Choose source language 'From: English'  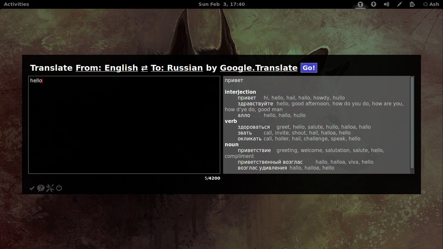[107, 68]
